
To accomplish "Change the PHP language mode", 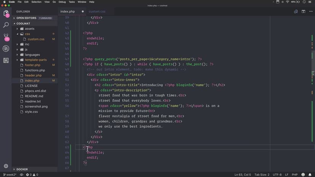I will (x=294, y=175).
